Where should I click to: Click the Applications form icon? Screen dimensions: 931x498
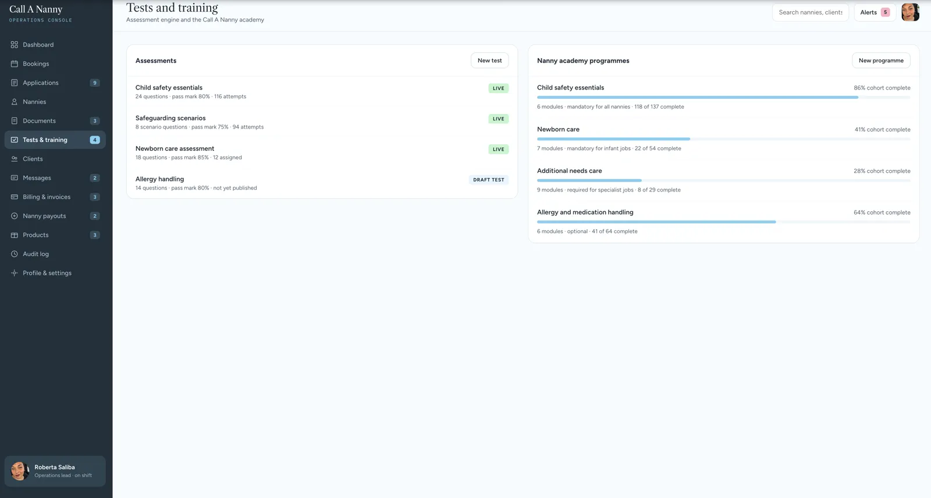tap(15, 83)
